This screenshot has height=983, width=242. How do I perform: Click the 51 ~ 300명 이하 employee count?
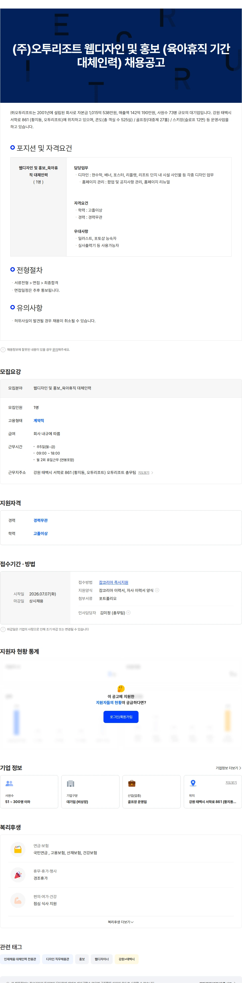(18, 802)
